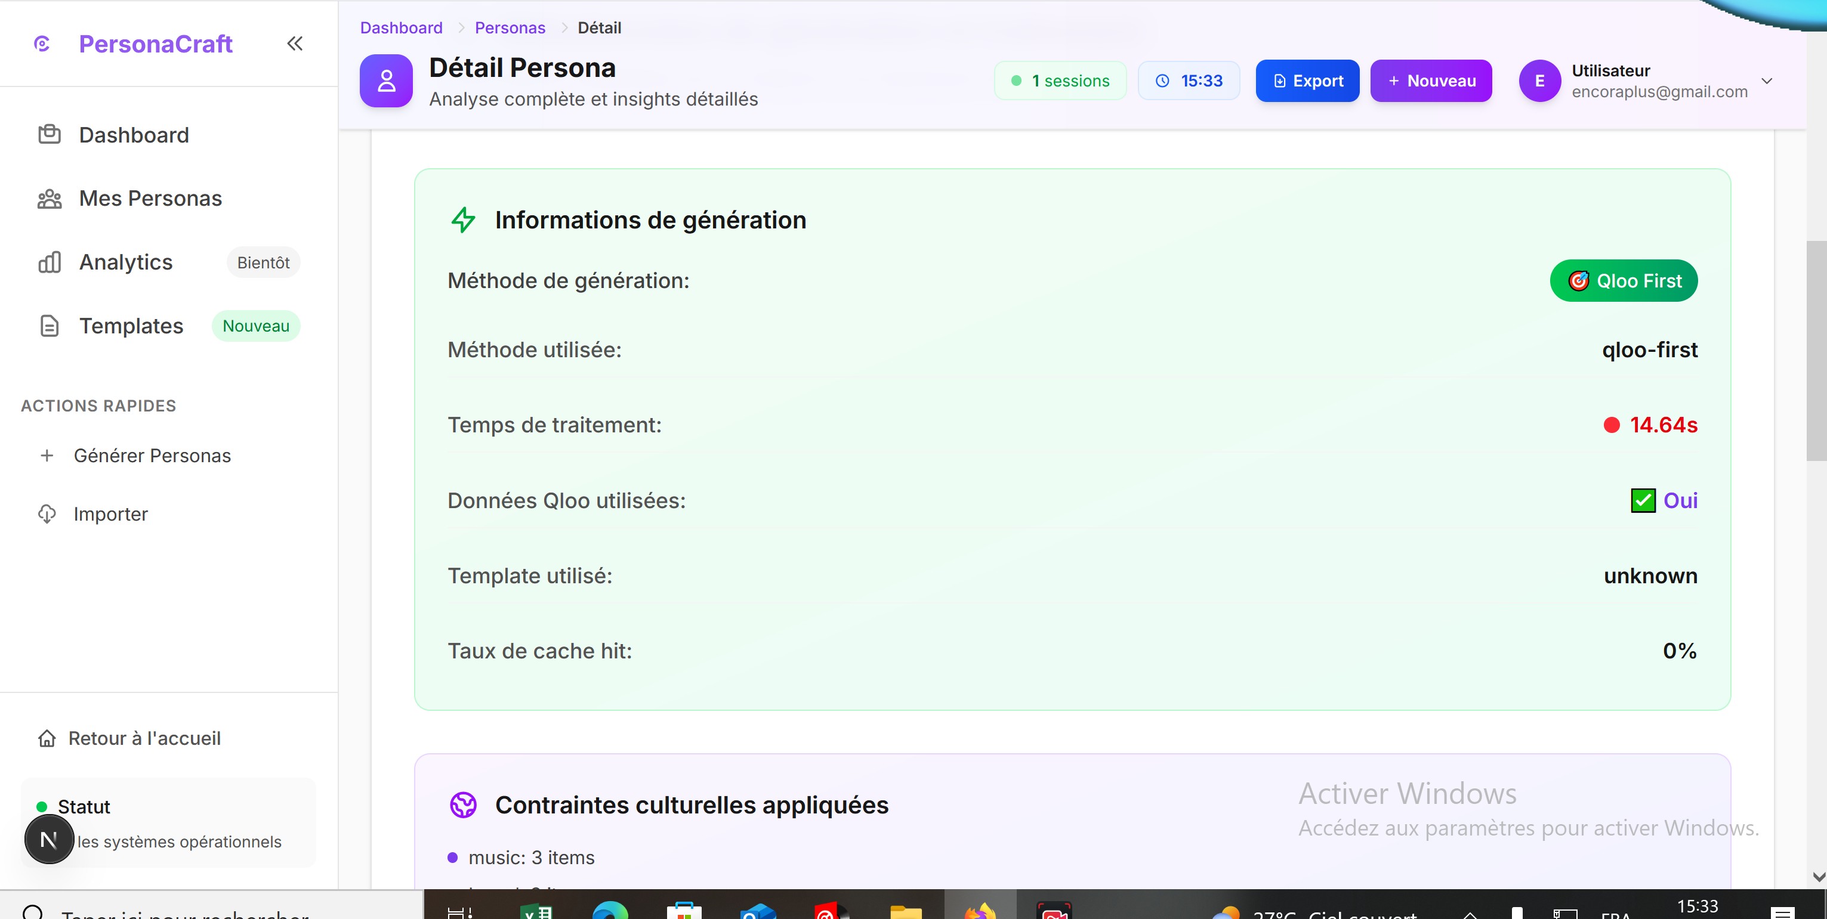The width and height of the screenshot is (1827, 919).
Task: Click the Qloo First method badge
Action: click(1623, 281)
